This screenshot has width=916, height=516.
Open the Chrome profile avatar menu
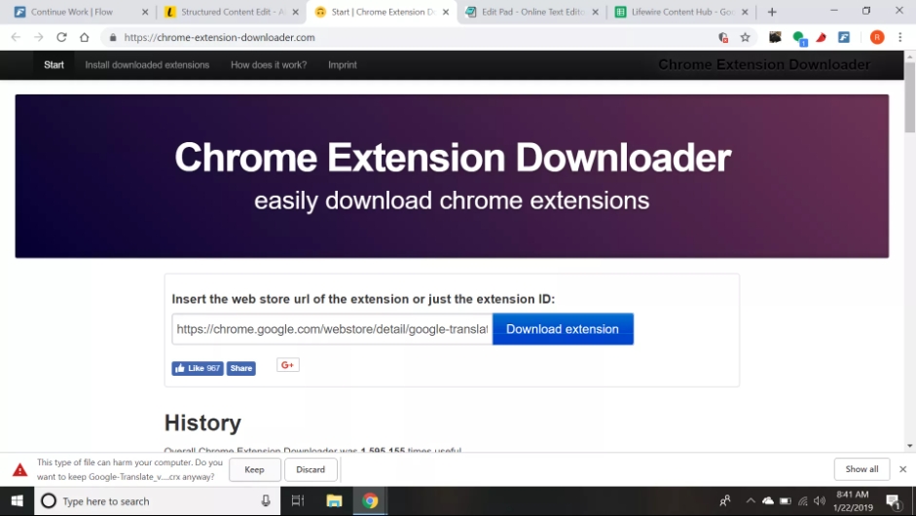tap(877, 37)
